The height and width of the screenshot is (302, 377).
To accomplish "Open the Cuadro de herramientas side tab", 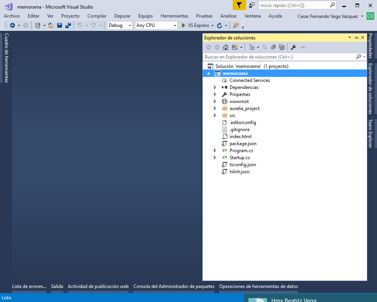I will point(7,58).
